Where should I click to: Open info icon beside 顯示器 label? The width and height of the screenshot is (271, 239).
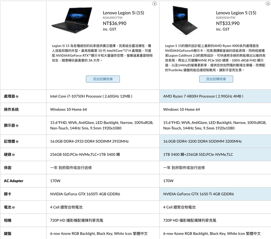click(x=17, y=126)
